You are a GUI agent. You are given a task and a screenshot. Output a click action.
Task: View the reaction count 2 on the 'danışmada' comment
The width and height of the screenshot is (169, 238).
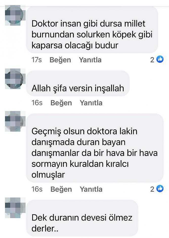tap(152, 189)
